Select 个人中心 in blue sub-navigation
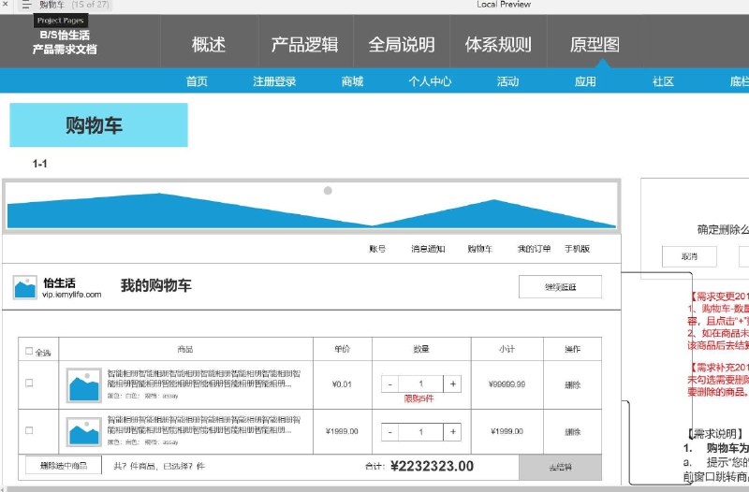 pos(430,81)
